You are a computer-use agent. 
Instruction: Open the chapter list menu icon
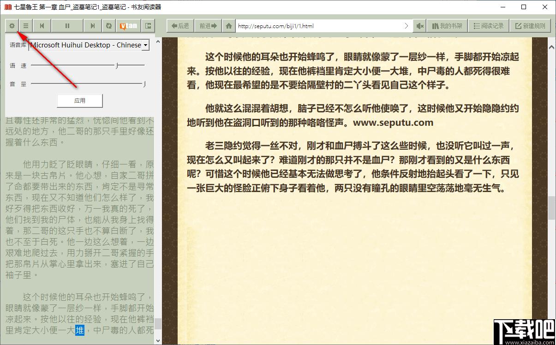click(26, 26)
